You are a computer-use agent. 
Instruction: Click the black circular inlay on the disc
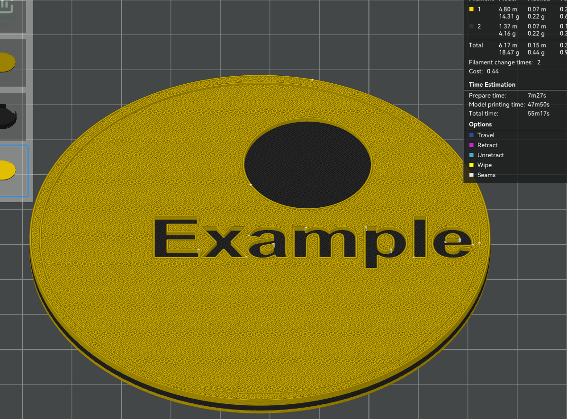307,165
